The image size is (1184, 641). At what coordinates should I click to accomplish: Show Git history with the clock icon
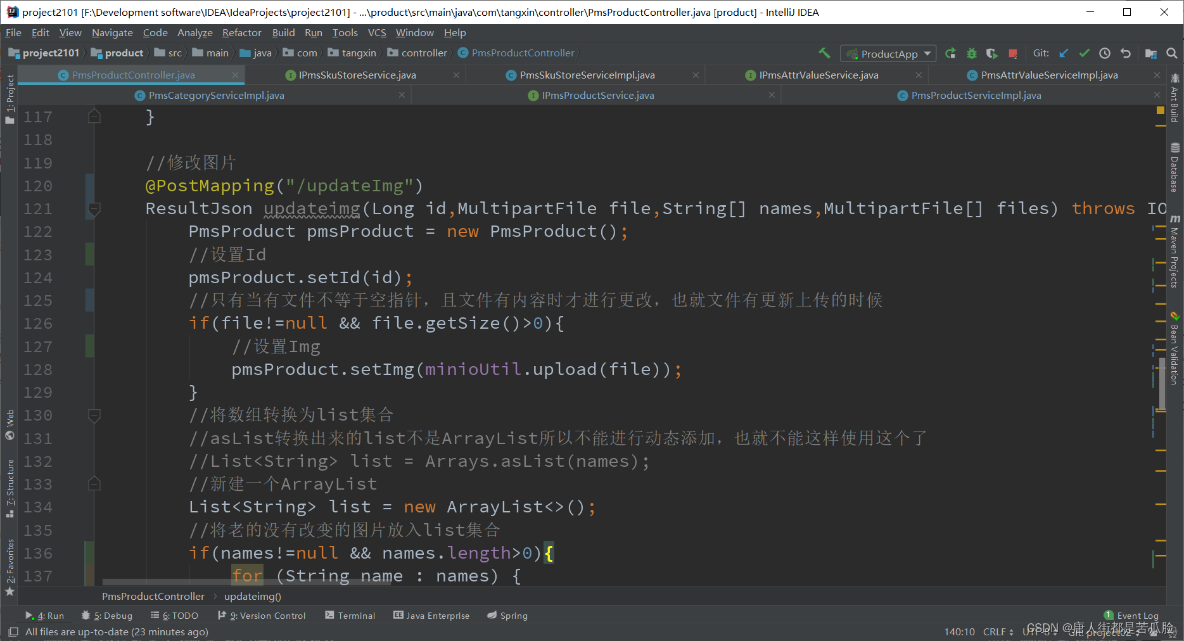[x=1105, y=54]
